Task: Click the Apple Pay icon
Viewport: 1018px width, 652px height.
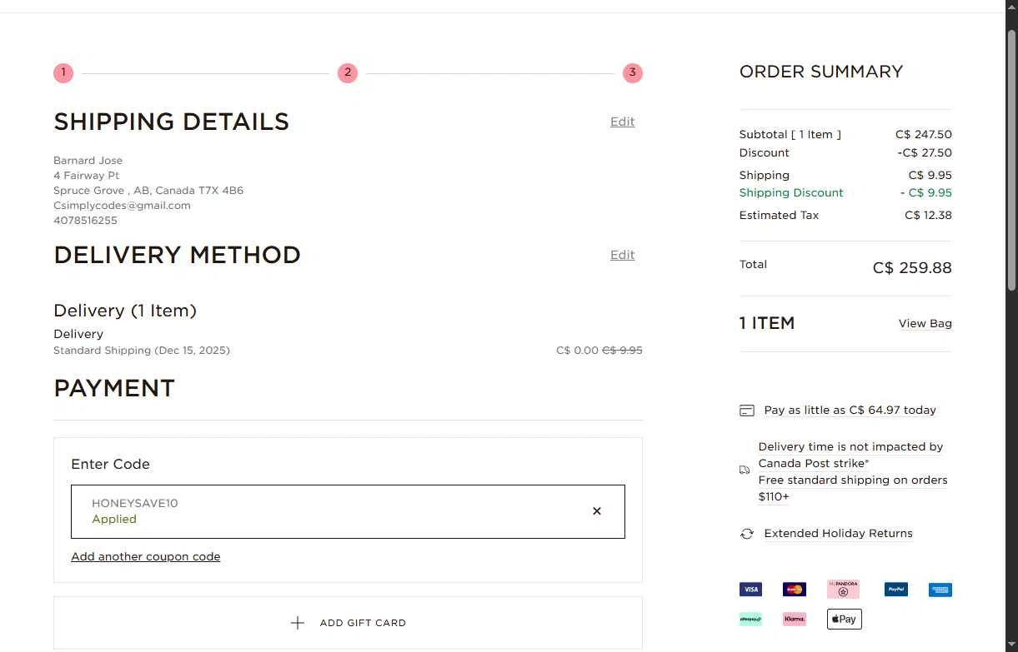Action: pyautogui.click(x=844, y=619)
